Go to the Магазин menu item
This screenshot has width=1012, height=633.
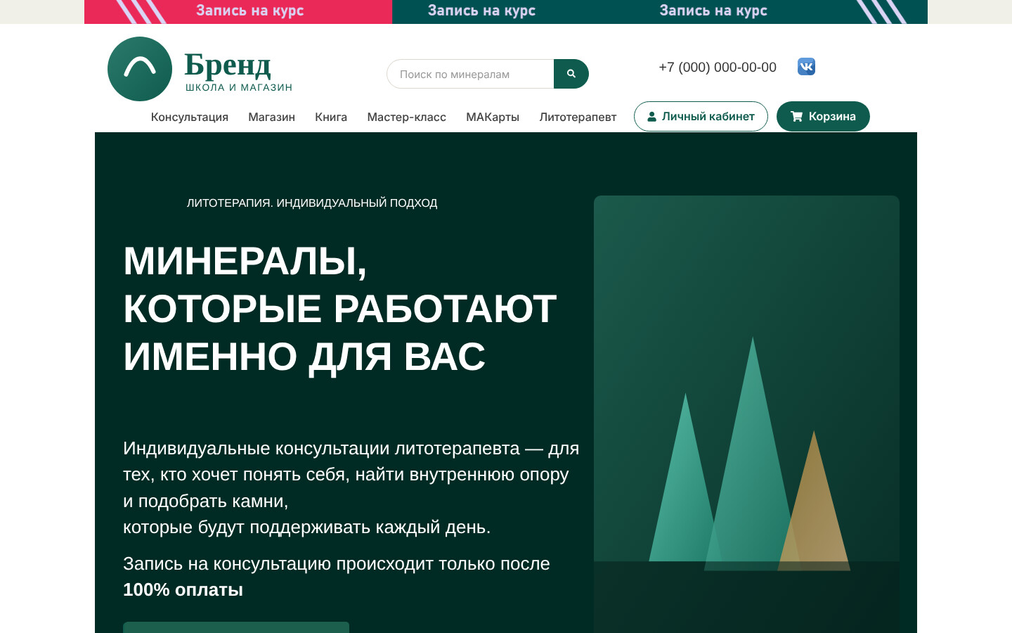point(271,117)
